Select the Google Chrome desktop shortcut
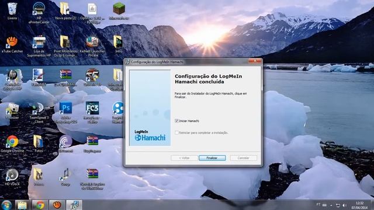 pyautogui.click(x=12, y=144)
